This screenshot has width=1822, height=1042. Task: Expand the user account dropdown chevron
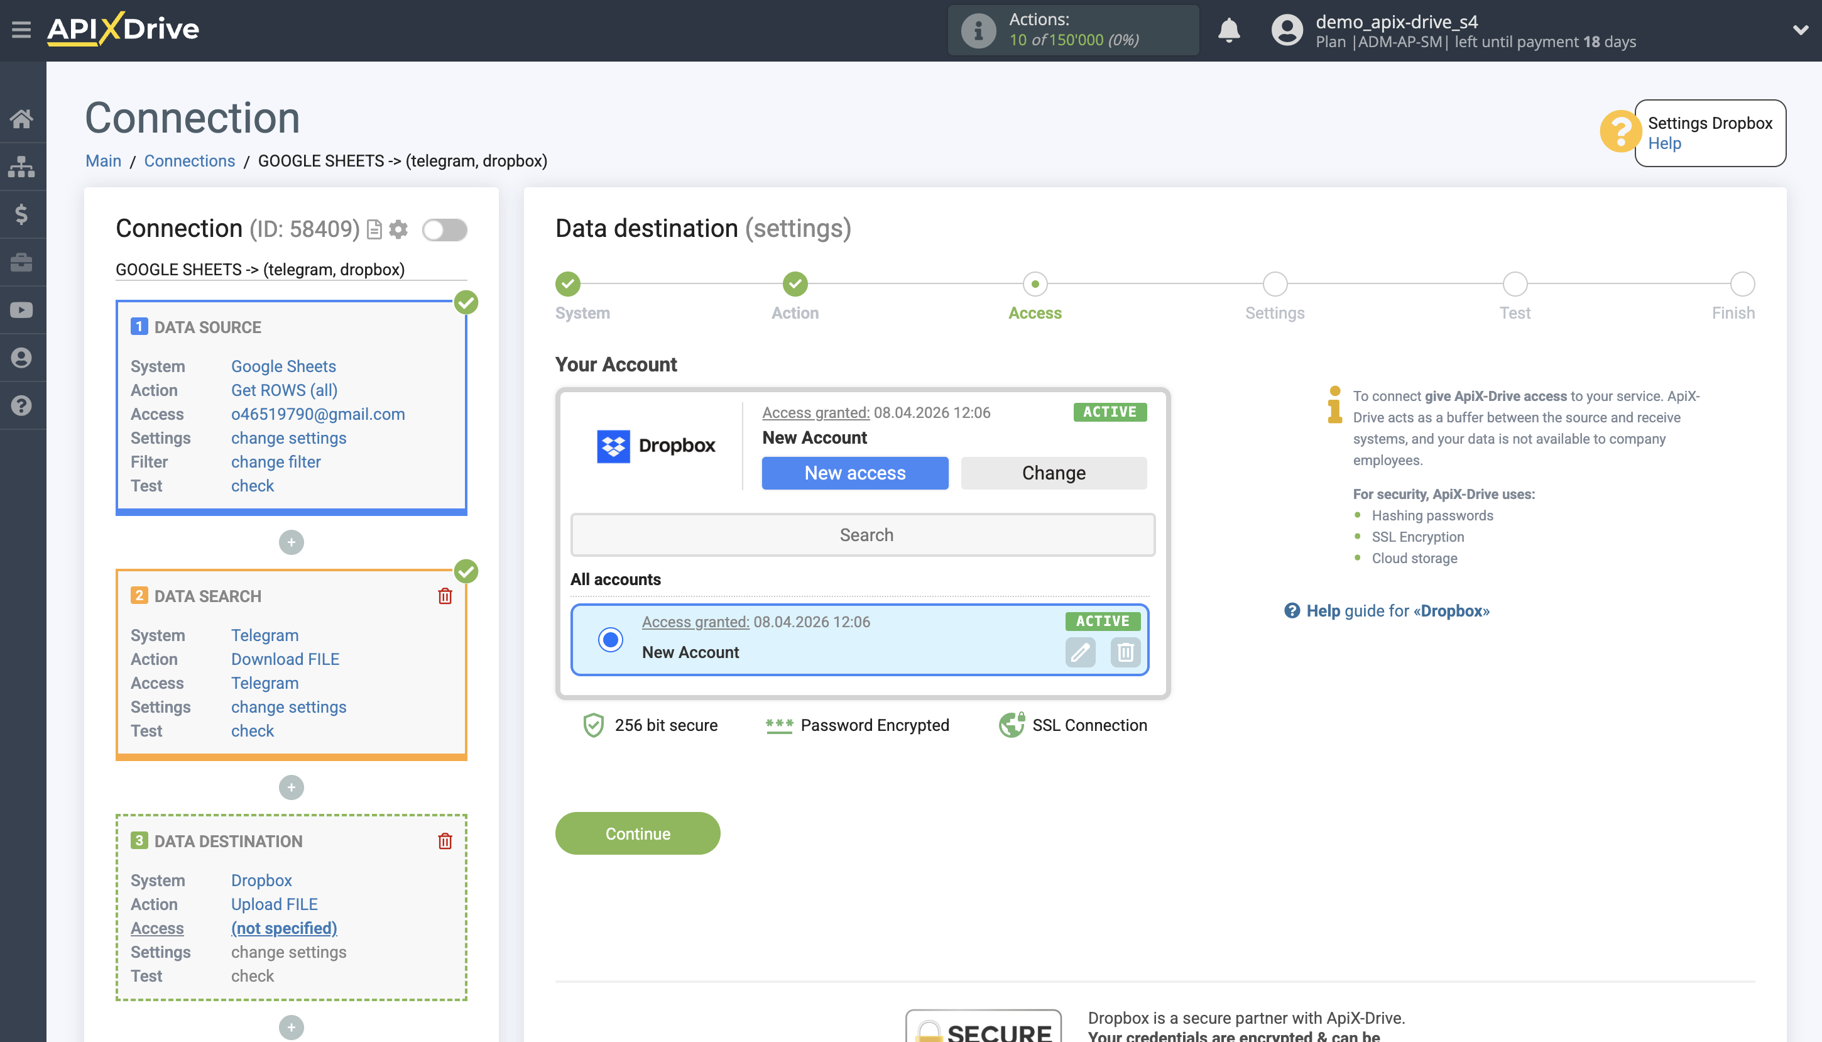tap(1800, 30)
